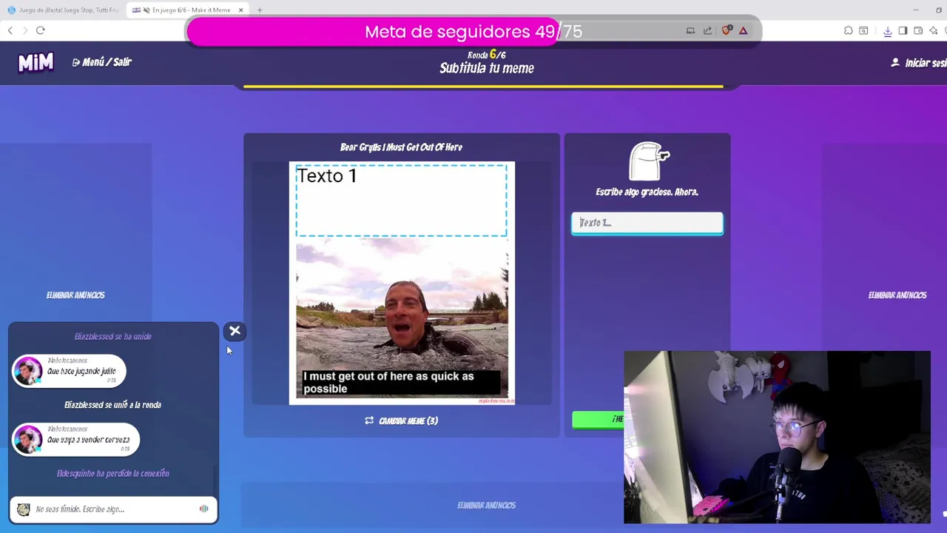Minimize the browser window
The image size is (947, 533).
[916, 10]
